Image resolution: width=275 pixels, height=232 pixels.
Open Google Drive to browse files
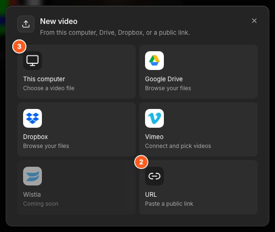click(x=198, y=71)
